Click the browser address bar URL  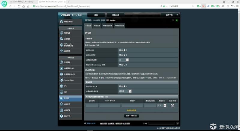(x=63, y=6)
